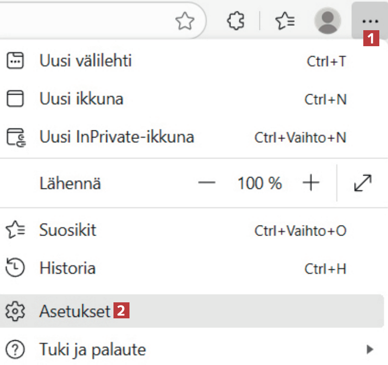Select Suosikit menu entry
The image size is (388, 365).
coord(68,230)
